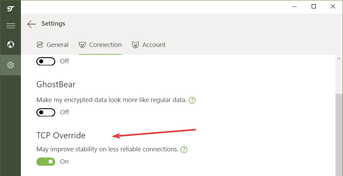Image resolution: width=343 pixels, height=176 pixels.
Task: Close the TunnelBear window
Action: 333,7
